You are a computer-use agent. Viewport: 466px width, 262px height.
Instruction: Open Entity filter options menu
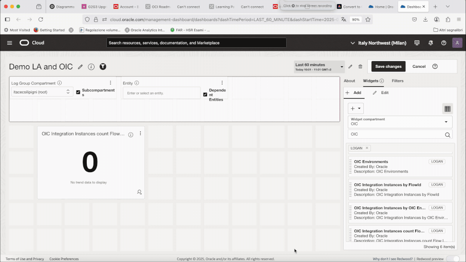[222, 83]
